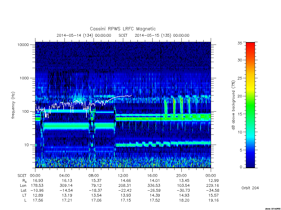Click the 'frequency (Hz)' axis label
Screen dimensions: 281x210
click(x=13, y=105)
